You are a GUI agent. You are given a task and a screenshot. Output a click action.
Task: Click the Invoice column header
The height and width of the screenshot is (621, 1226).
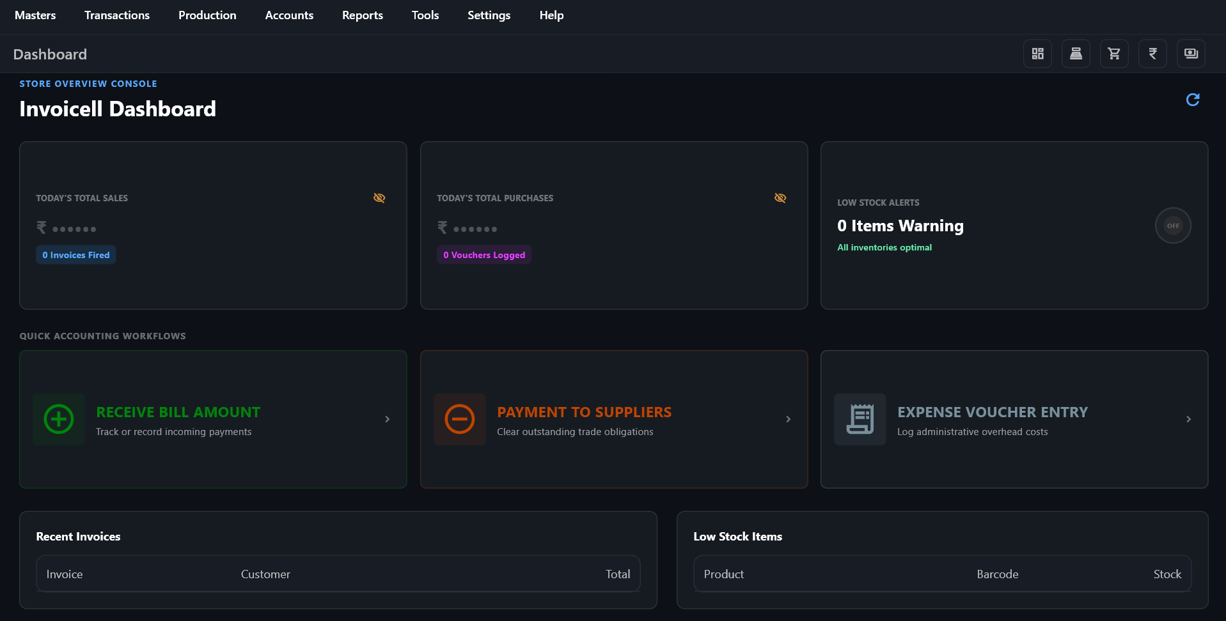coord(65,574)
